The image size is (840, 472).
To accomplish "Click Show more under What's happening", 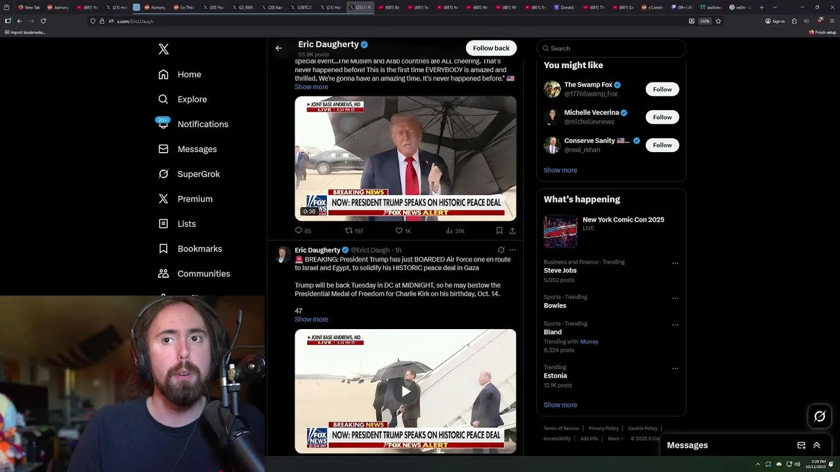I will pyautogui.click(x=560, y=405).
